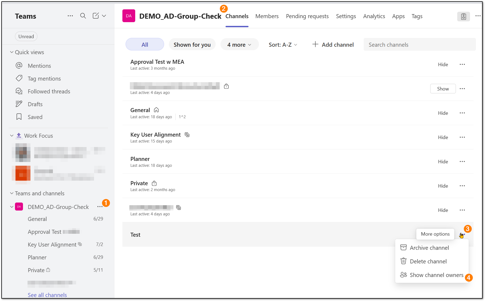Switch to the Analytics tab
485x301 pixels.
[x=374, y=16]
